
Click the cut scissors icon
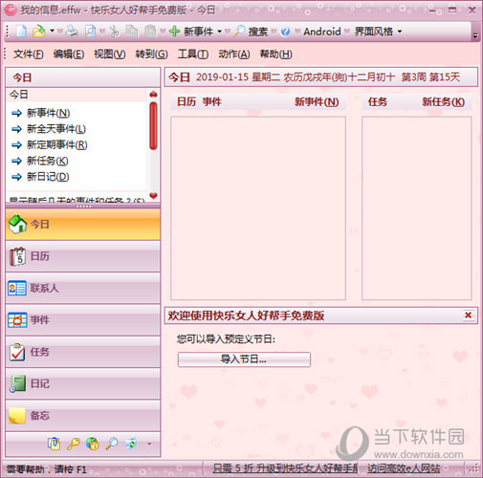point(114,32)
